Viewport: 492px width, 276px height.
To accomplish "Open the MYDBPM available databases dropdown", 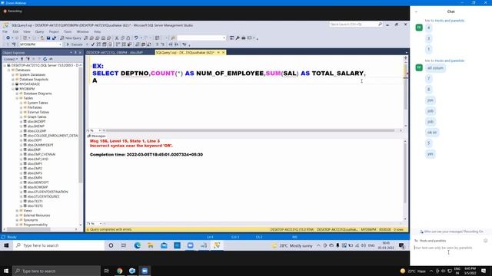I will click(x=40, y=44).
